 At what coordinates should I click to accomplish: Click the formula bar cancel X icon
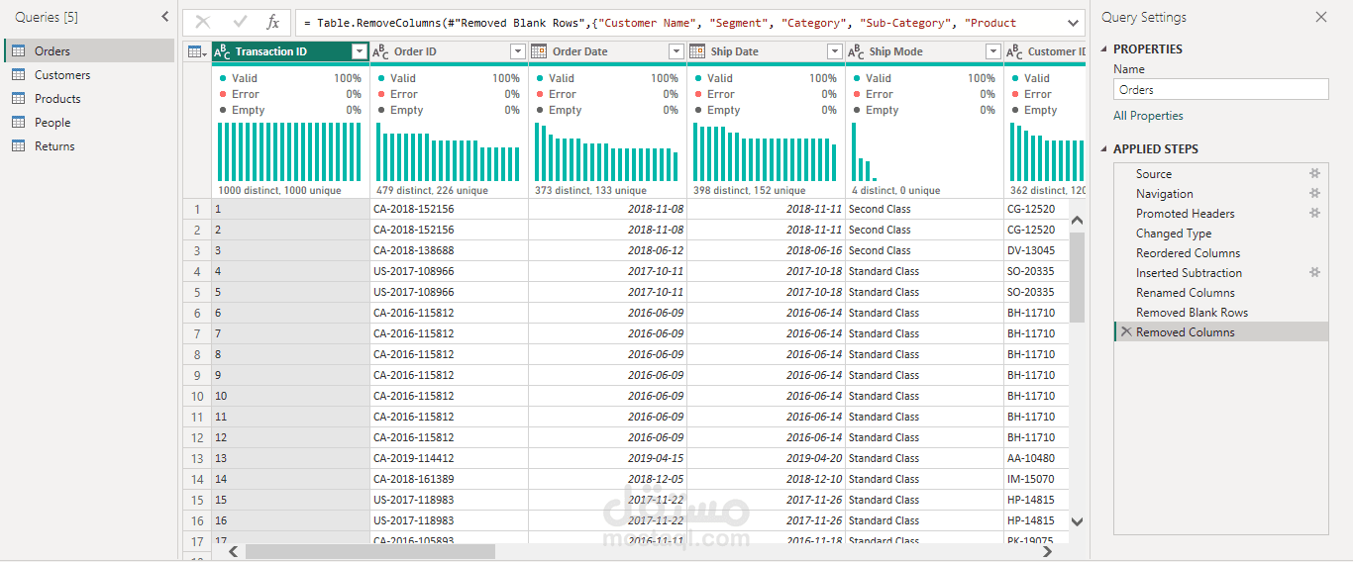[203, 22]
